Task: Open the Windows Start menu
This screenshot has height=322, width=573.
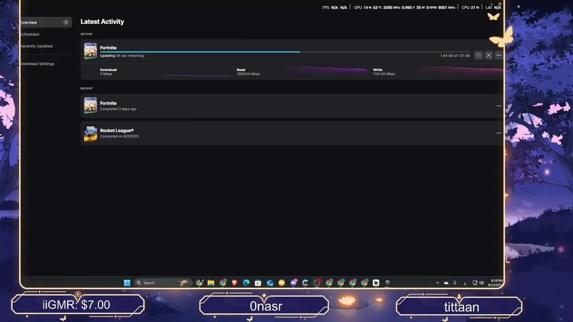Action: [x=127, y=283]
